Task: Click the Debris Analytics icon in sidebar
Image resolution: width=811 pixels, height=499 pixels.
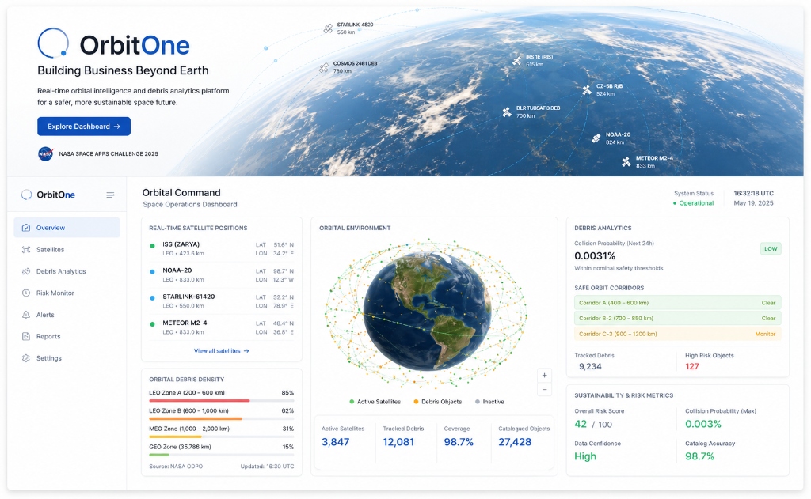Action: [26, 271]
